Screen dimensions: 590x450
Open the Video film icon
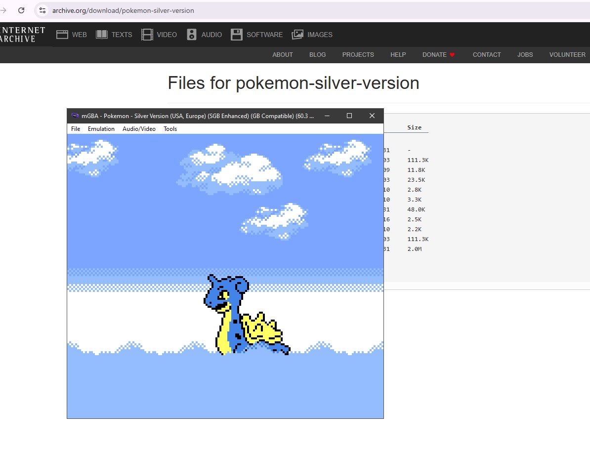pos(147,35)
